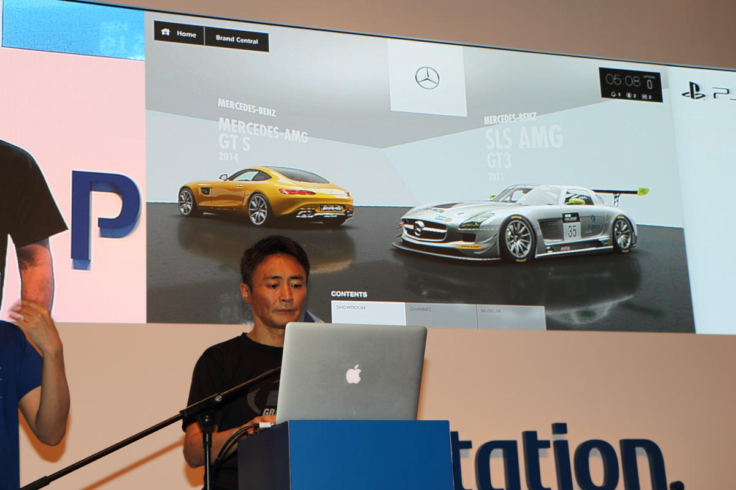Viewport: 736px width, 490px height.
Task: Click the Apple logo on the laptop lid
Action: point(353,374)
